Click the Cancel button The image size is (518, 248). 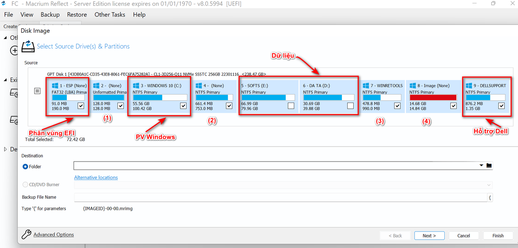click(x=464, y=235)
